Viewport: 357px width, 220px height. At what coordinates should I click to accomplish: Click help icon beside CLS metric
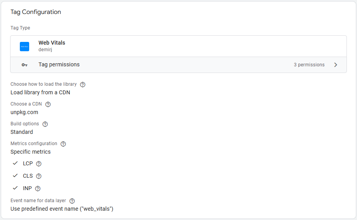pyautogui.click(x=38, y=176)
